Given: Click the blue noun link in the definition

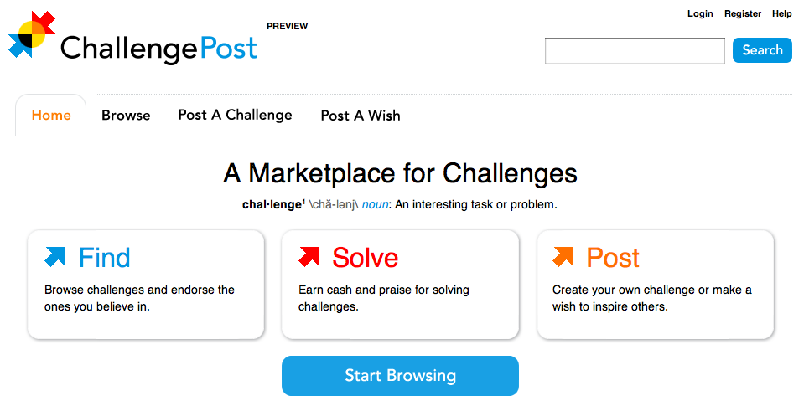Looking at the screenshot, I should coord(375,204).
